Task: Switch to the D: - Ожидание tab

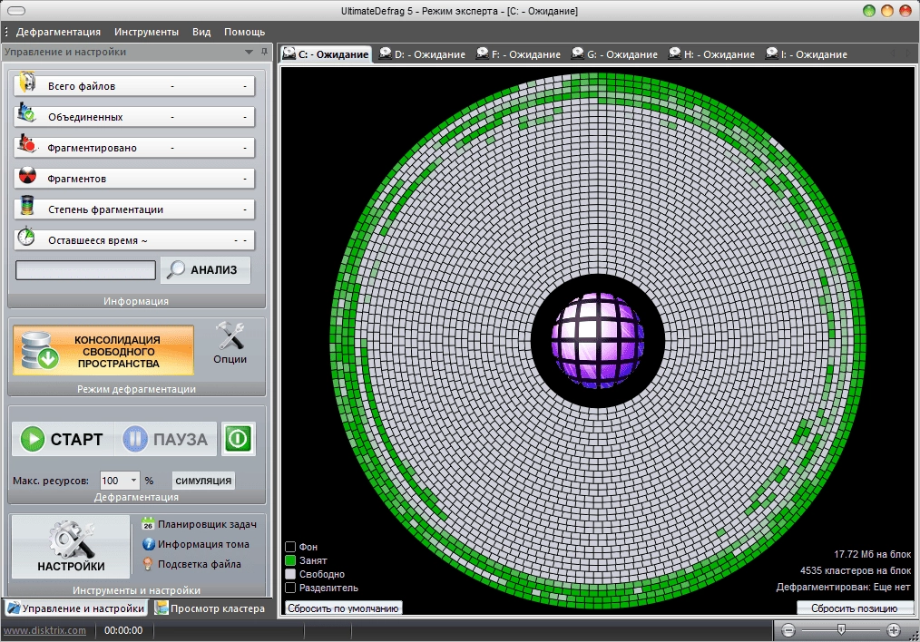Action: pos(422,53)
